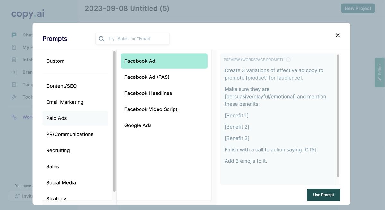Click the search magnifier icon in Prompts
The width and height of the screenshot is (385, 210).
(101, 39)
